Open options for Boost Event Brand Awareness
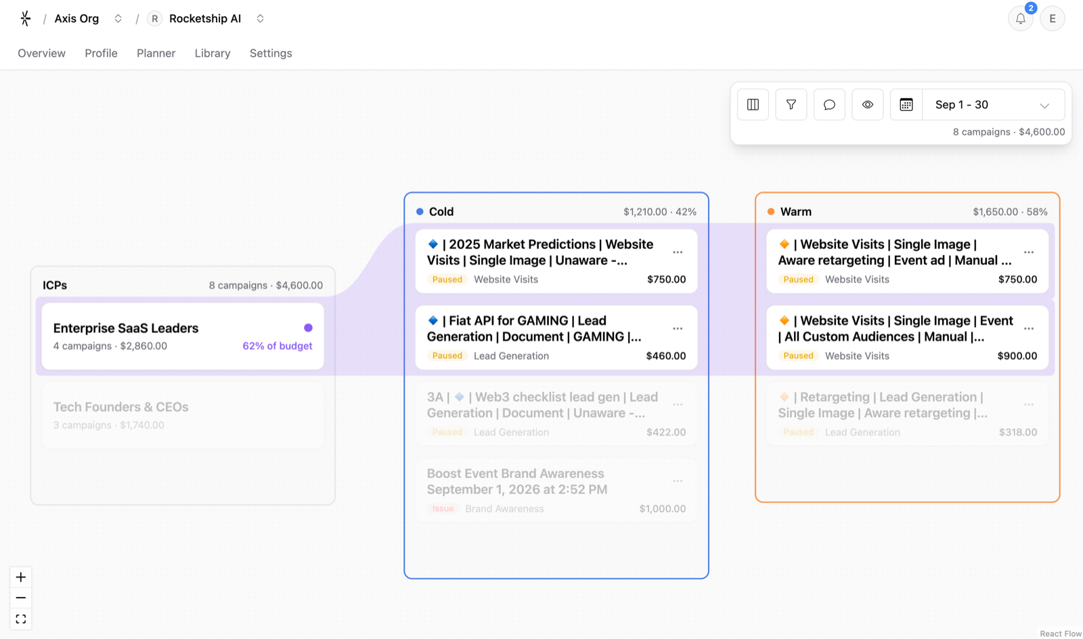 (678, 481)
